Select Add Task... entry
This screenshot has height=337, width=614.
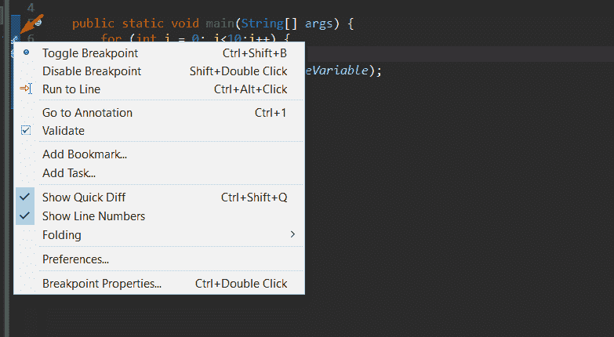159,172
